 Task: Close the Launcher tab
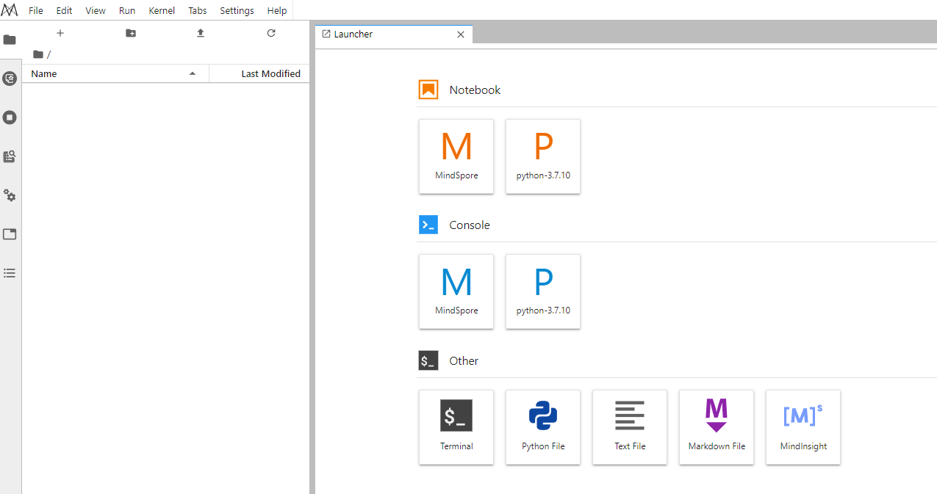click(x=461, y=34)
